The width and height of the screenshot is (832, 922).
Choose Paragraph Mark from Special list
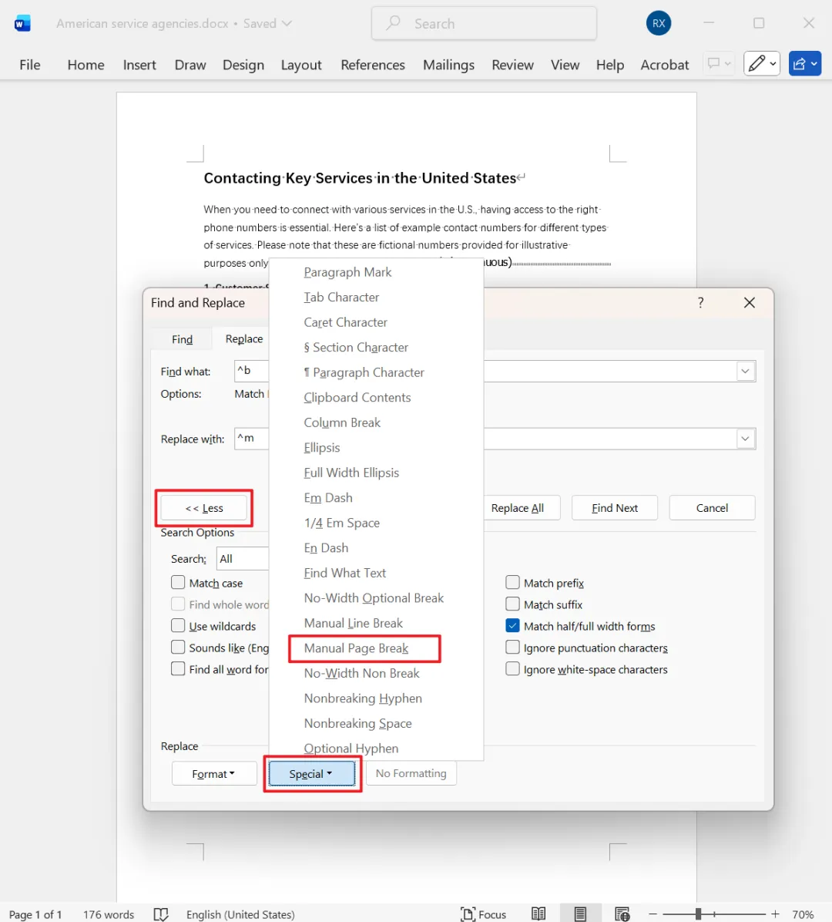[347, 272]
